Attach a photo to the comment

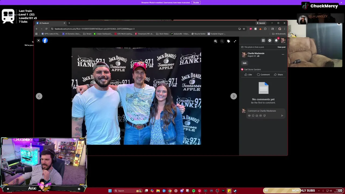tap(257, 116)
